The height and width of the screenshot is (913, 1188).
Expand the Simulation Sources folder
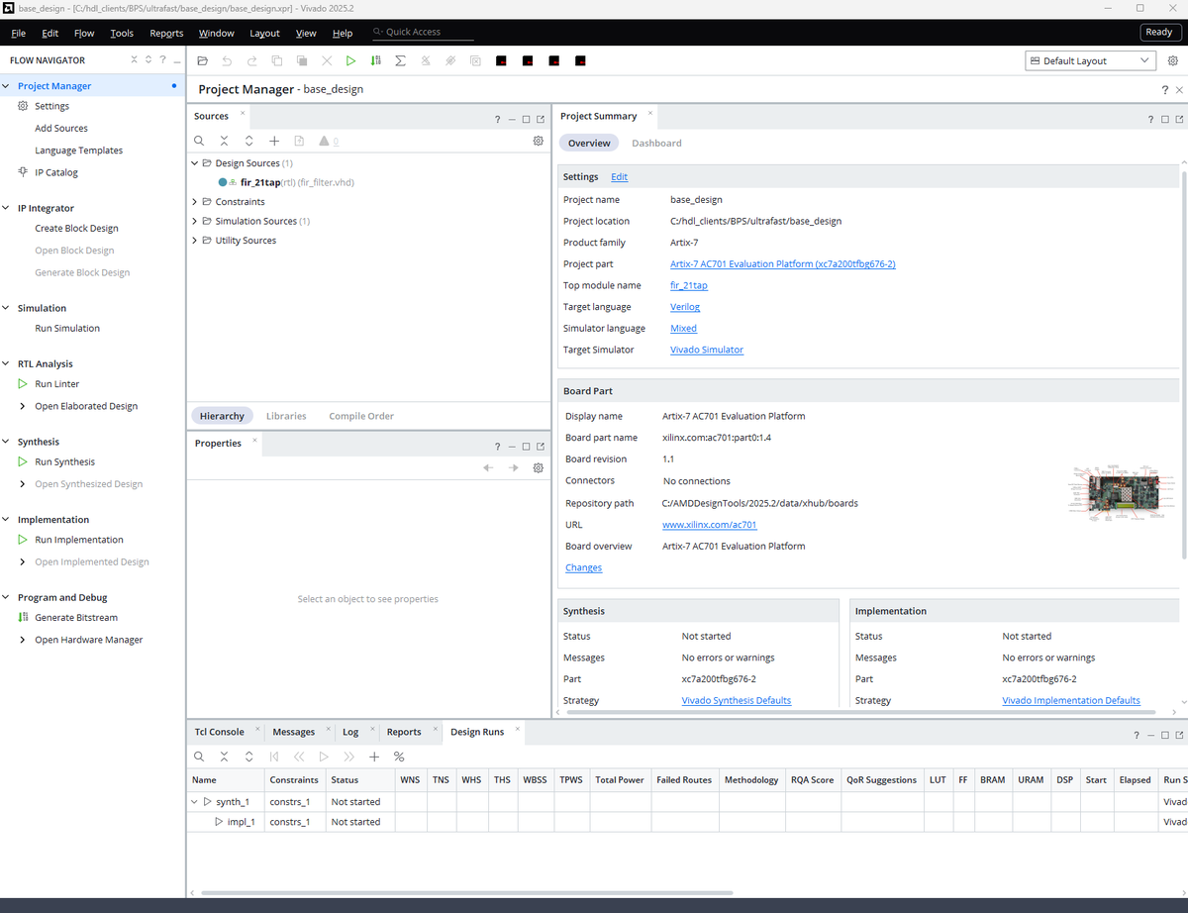(195, 221)
